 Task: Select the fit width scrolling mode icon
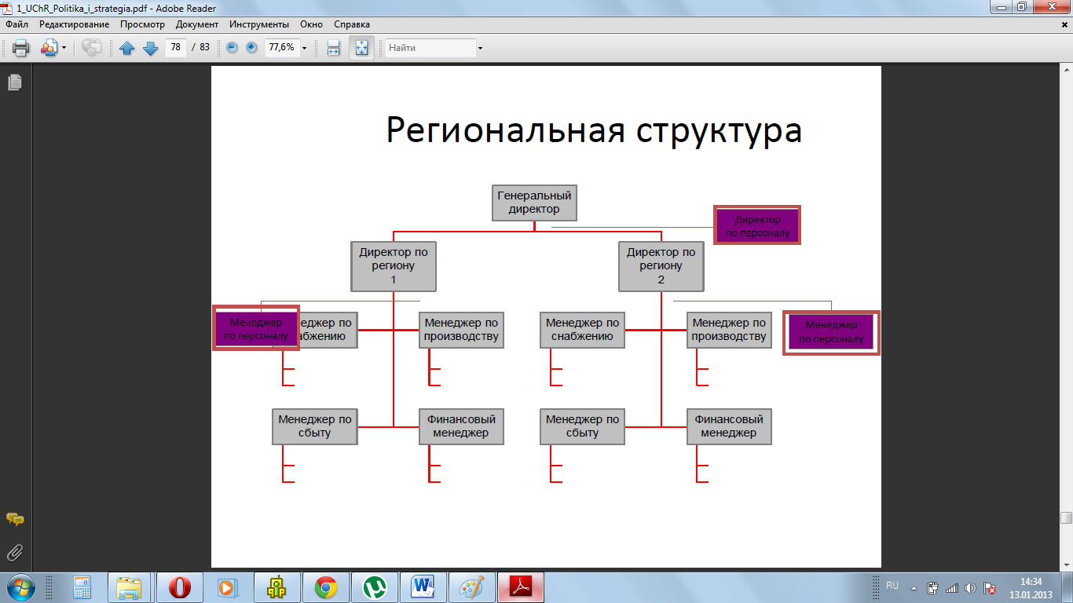(x=333, y=48)
